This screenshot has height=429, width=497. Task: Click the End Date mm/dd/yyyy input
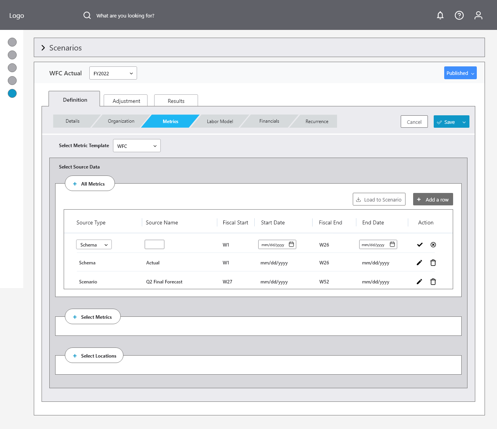[378, 244]
